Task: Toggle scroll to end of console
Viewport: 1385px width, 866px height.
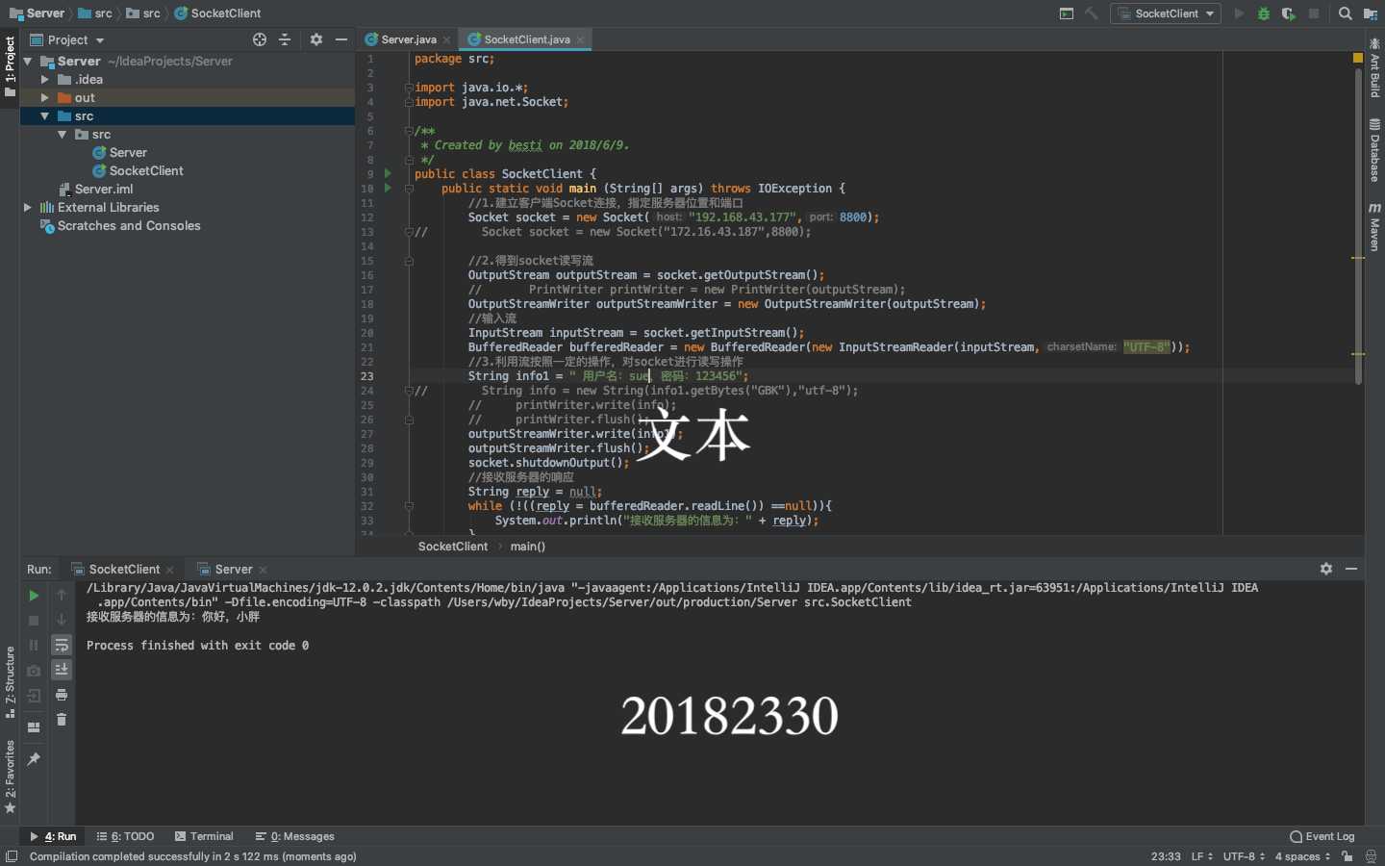Action: point(62,670)
